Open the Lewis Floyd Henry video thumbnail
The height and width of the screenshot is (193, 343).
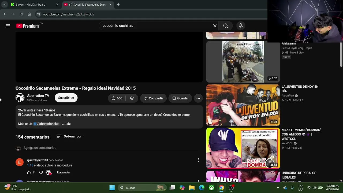tap(243, 62)
